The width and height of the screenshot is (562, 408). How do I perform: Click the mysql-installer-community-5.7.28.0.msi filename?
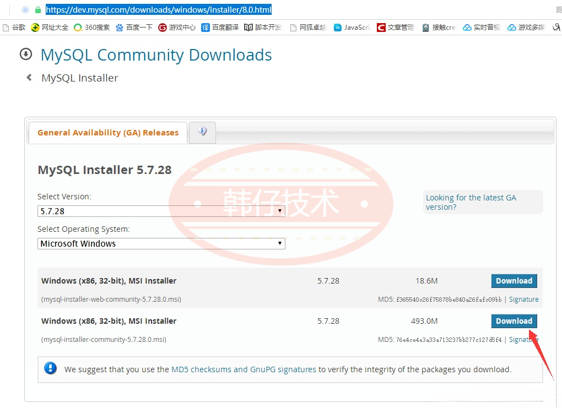[104, 340]
